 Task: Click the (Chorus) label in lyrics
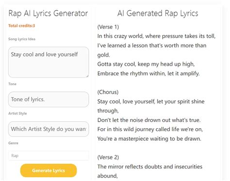tap(108, 92)
